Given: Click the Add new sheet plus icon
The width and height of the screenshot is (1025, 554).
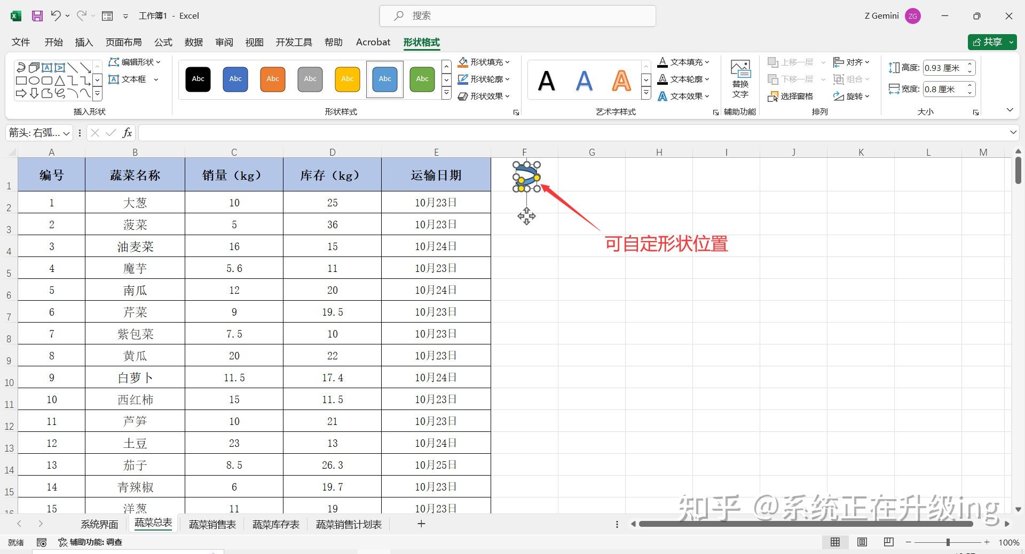Looking at the screenshot, I should coord(421,524).
